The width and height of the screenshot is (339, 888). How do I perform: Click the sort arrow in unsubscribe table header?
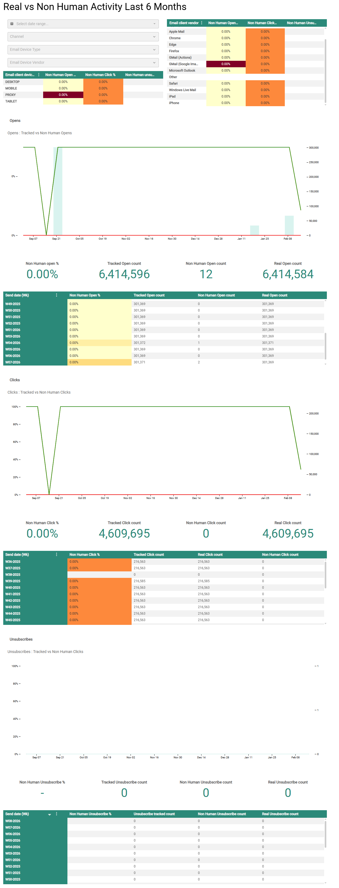point(50,814)
